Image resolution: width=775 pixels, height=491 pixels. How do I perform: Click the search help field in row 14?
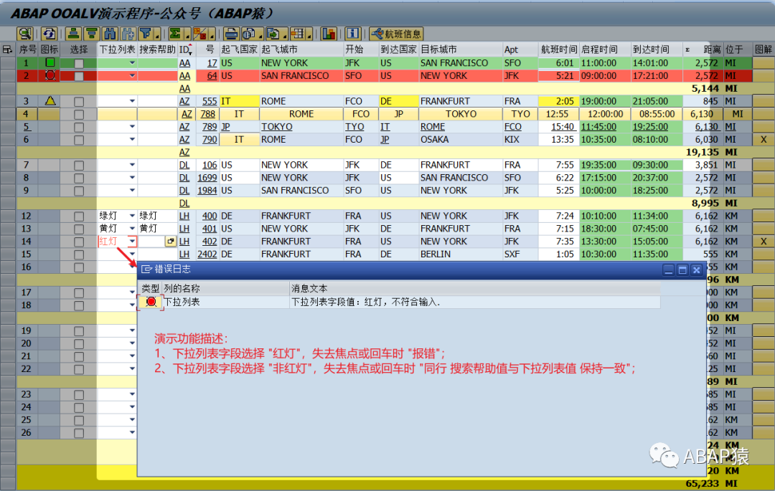coord(151,242)
